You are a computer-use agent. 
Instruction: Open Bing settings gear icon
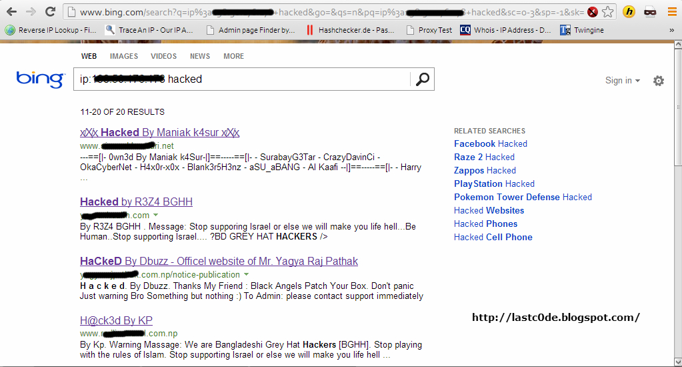point(659,81)
